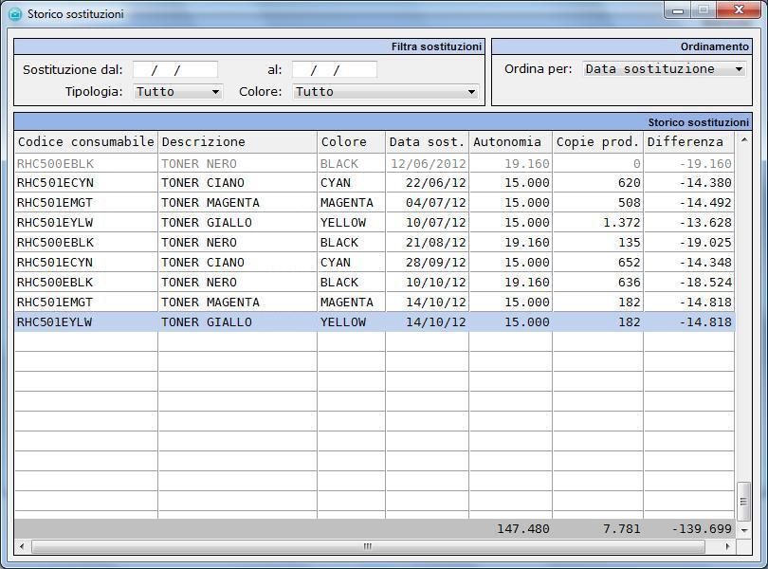Image resolution: width=768 pixels, height=569 pixels.
Task: Click the Differenza total -139.699
Action: coord(702,529)
